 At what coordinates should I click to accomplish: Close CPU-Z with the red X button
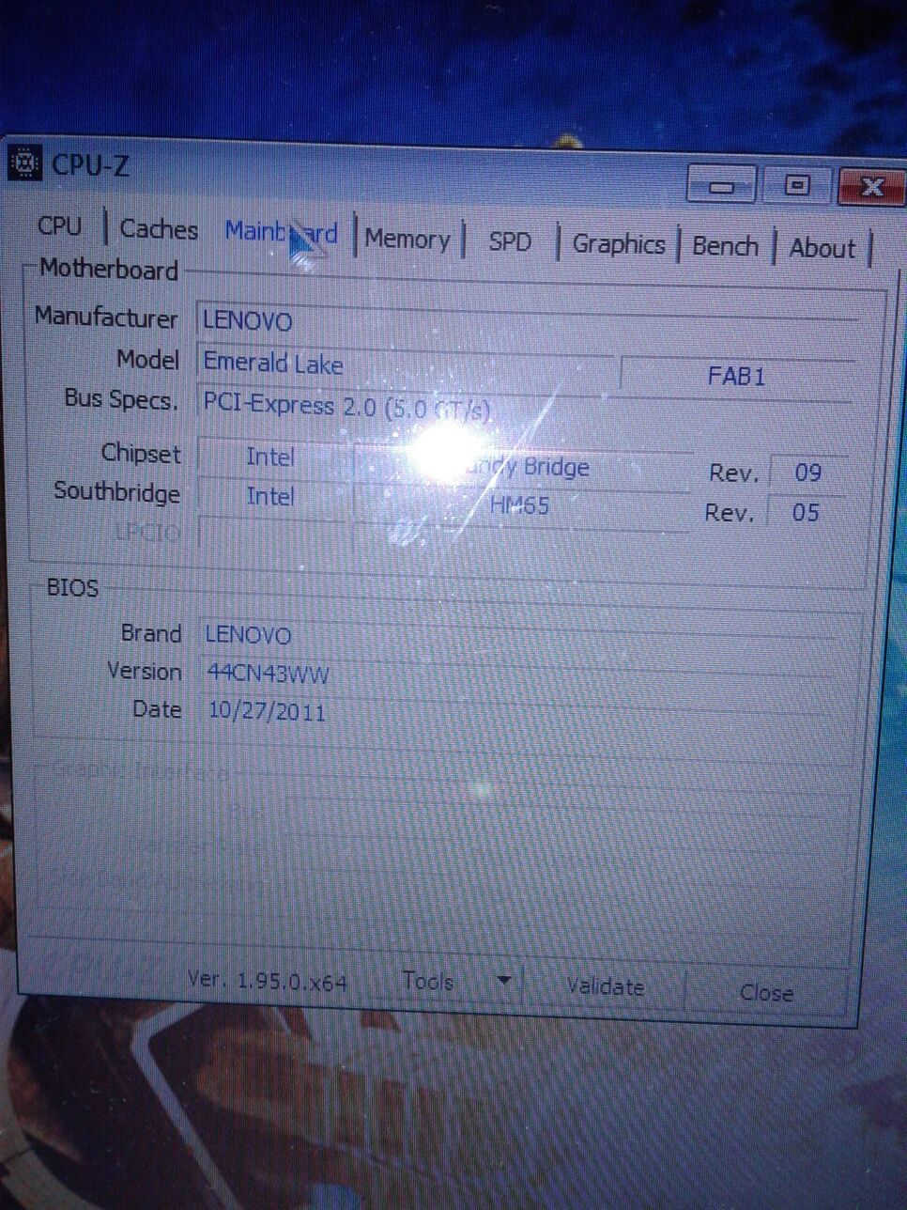click(872, 187)
